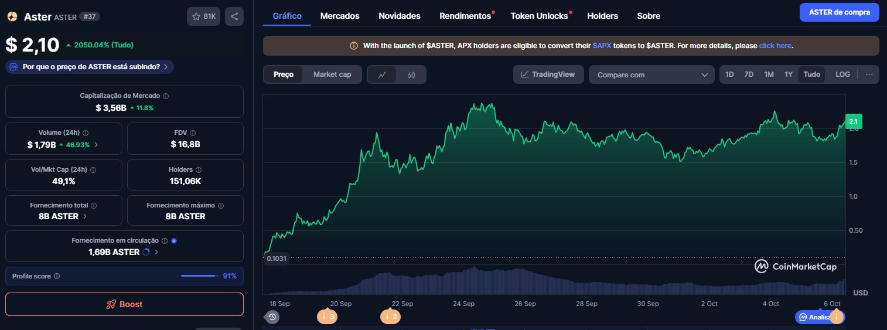Click the chart history clock icon

(272, 317)
